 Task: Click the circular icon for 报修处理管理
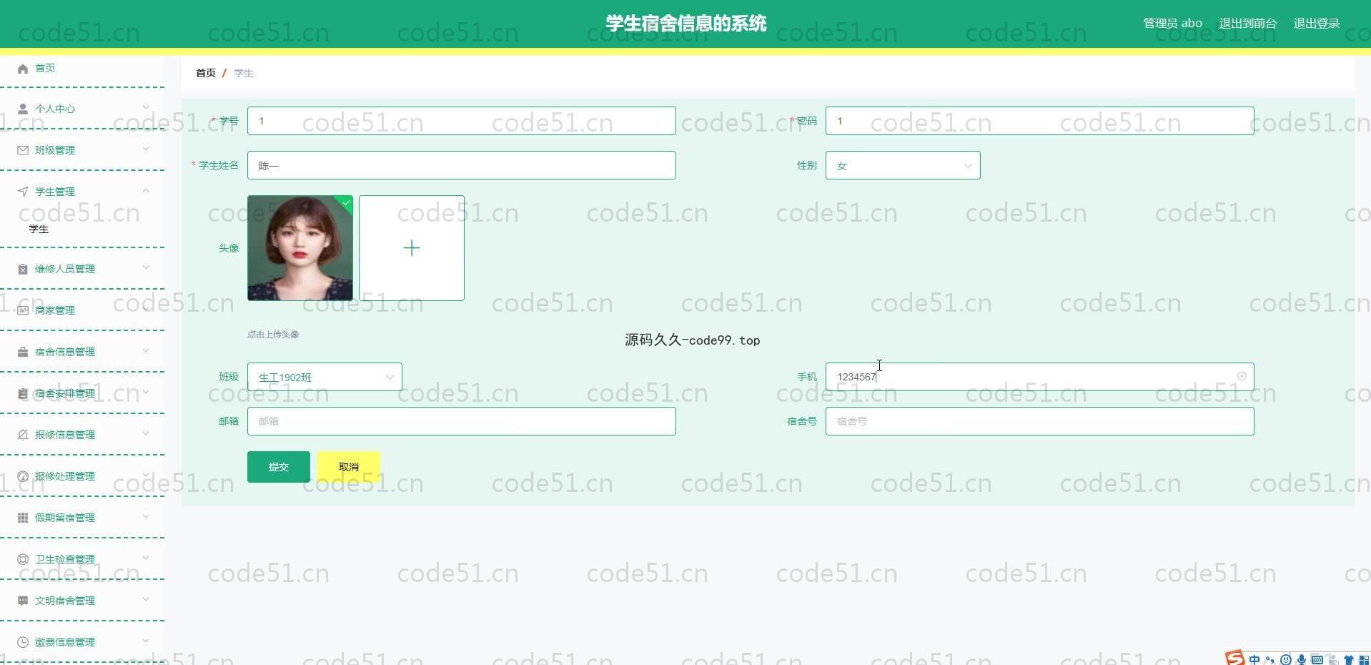point(23,476)
